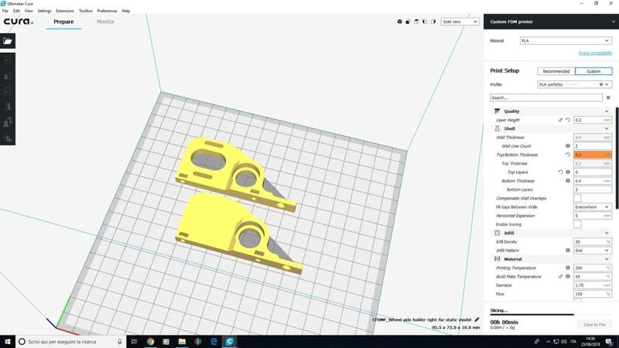Click the settings Search field

coord(546,97)
